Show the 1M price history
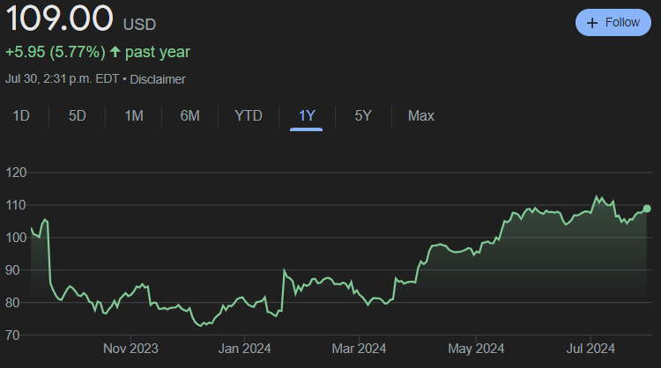The image size is (661, 368). 133,116
